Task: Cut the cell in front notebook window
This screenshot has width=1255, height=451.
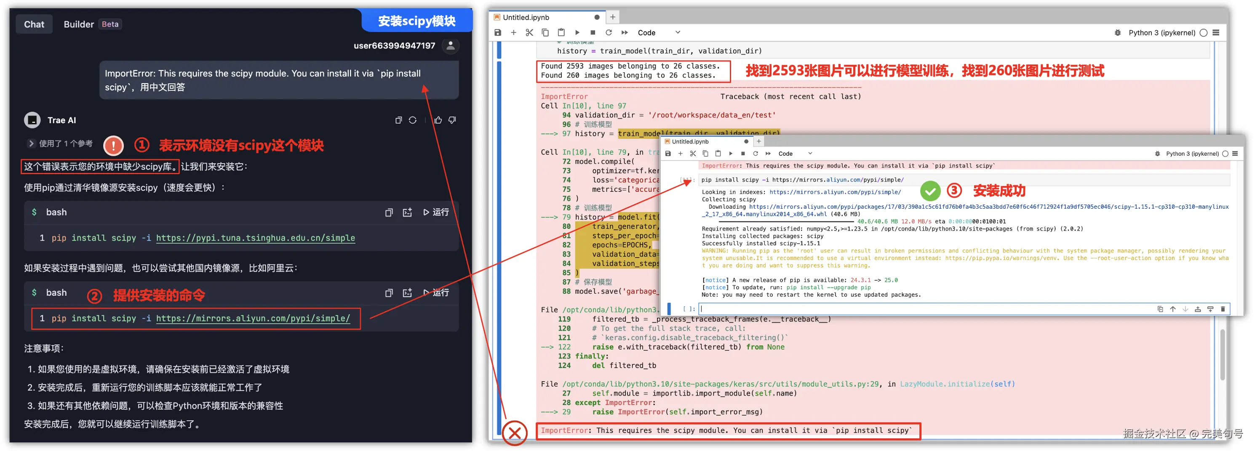Action: tap(693, 154)
